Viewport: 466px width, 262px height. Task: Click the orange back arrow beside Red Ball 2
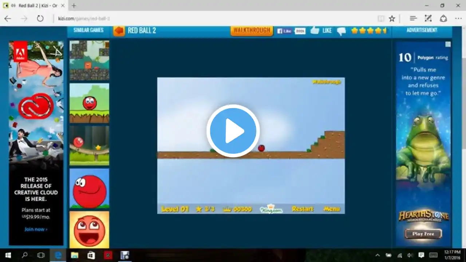119,31
